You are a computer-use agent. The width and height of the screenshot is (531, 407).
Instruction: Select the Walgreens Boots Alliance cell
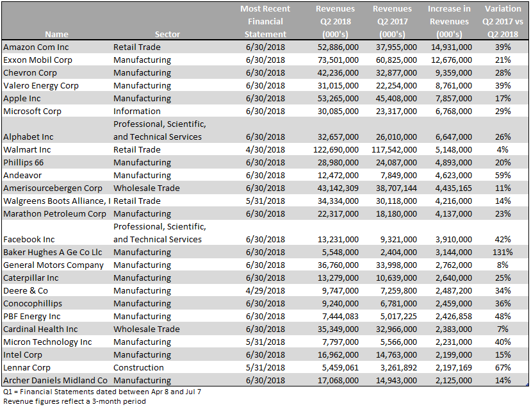[57, 201]
